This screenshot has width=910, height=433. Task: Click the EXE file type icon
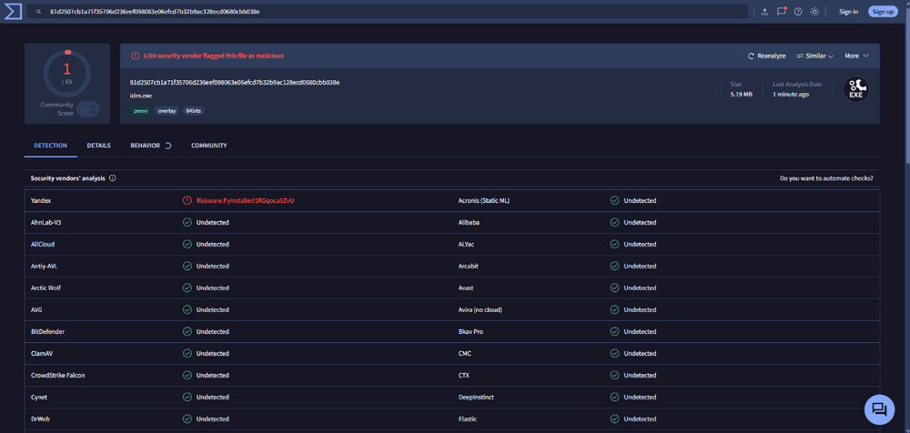856,90
